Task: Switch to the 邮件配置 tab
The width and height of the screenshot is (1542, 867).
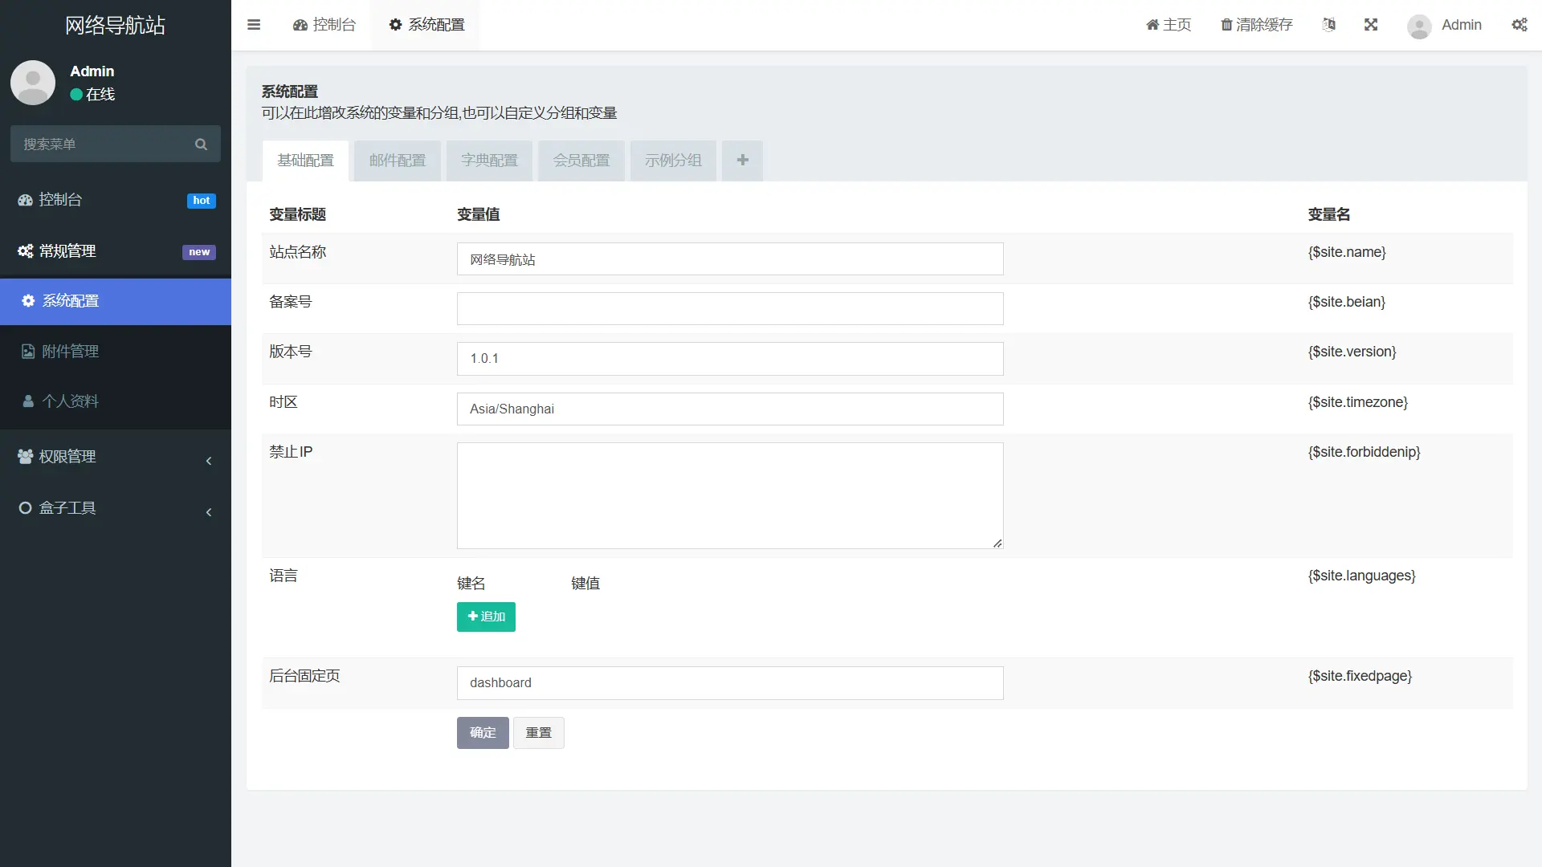Action: coord(397,161)
